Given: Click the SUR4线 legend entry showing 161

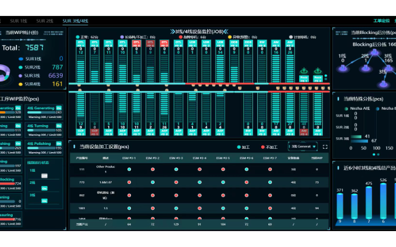Looking at the screenshot, I should pyautogui.click(x=40, y=84).
